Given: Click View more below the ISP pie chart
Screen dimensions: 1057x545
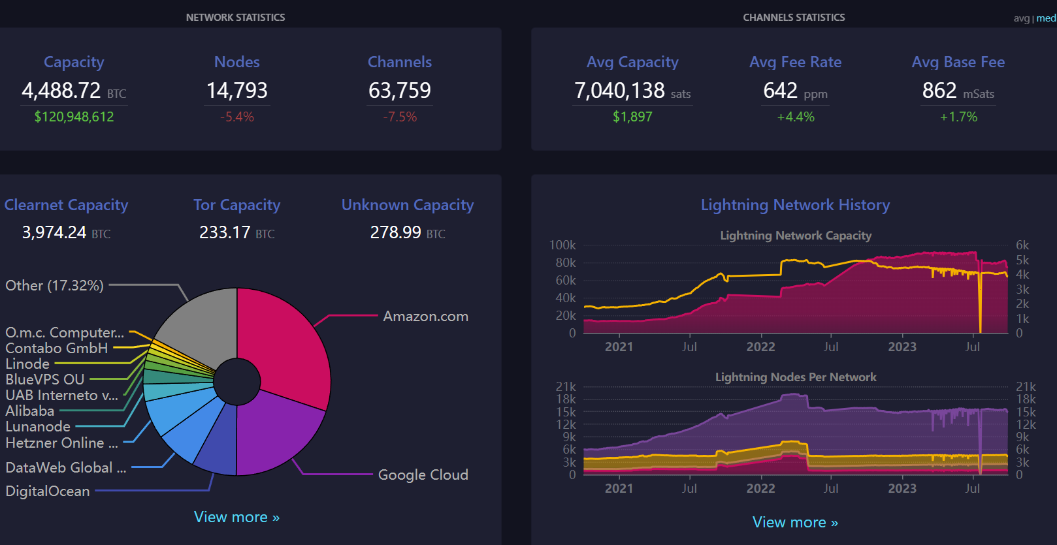Looking at the screenshot, I should pos(236,517).
